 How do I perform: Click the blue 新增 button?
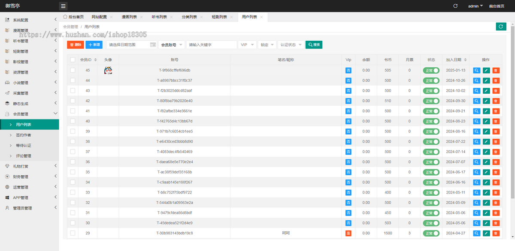(x=94, y=45)
